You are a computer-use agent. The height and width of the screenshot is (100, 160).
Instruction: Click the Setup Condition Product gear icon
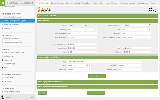tap(3, 92)
